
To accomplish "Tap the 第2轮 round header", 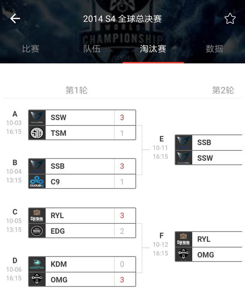I will [x=223, y=90].
